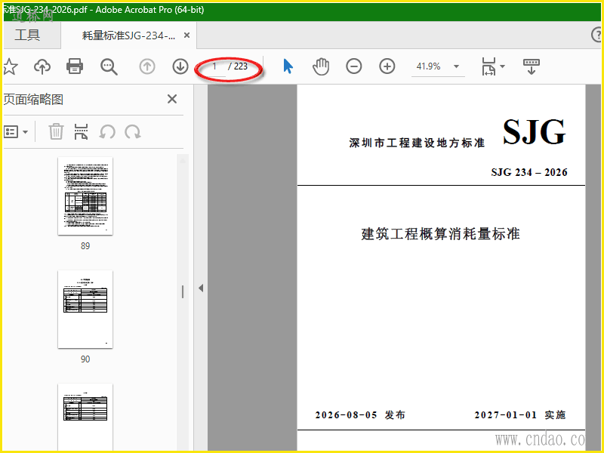The height and width of the screenshot is (453, 604).
Task: Click the page label 89 under the thumbnail
Action: pyautogui.click(x=85, y=246)
